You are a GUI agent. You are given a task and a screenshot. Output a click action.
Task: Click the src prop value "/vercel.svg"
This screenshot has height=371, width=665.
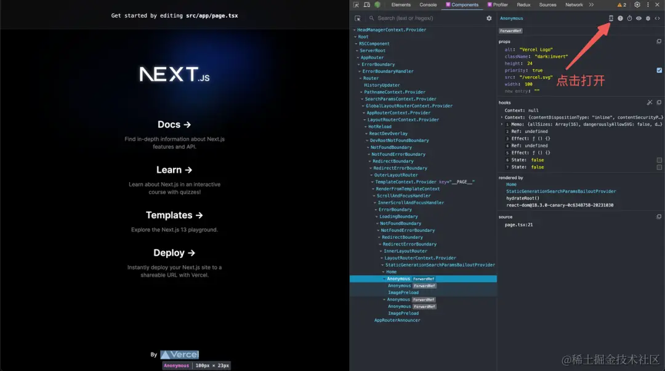536,77
